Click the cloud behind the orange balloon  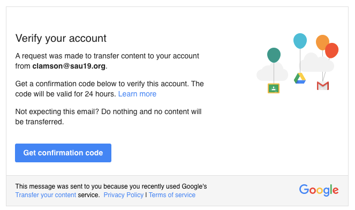click(316, 63)
